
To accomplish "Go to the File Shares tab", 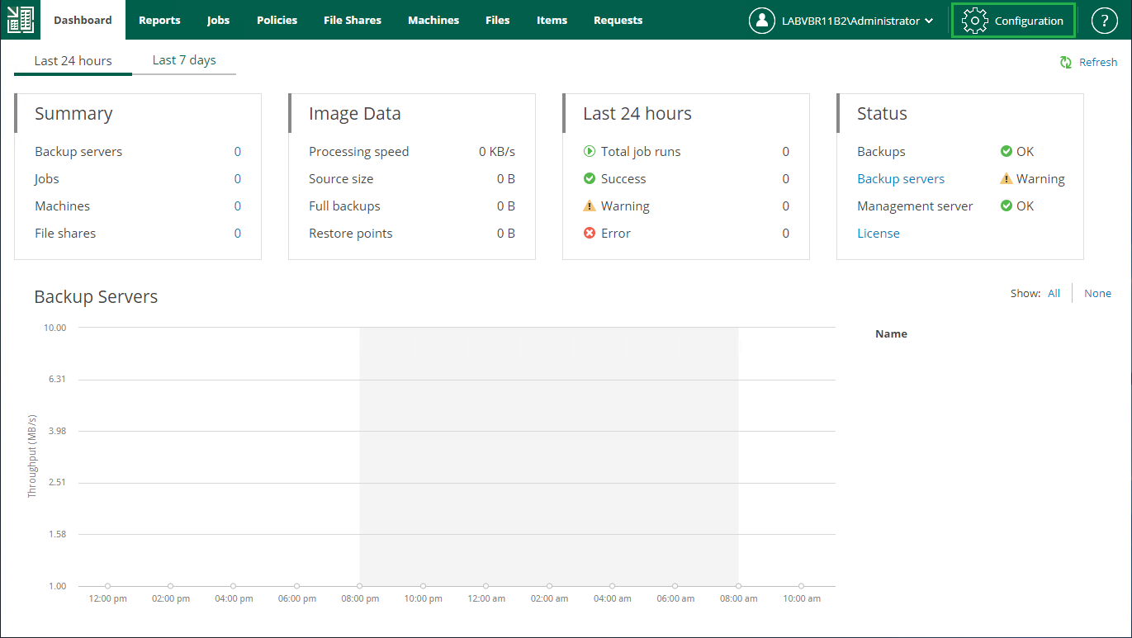I will pos(353,21).
